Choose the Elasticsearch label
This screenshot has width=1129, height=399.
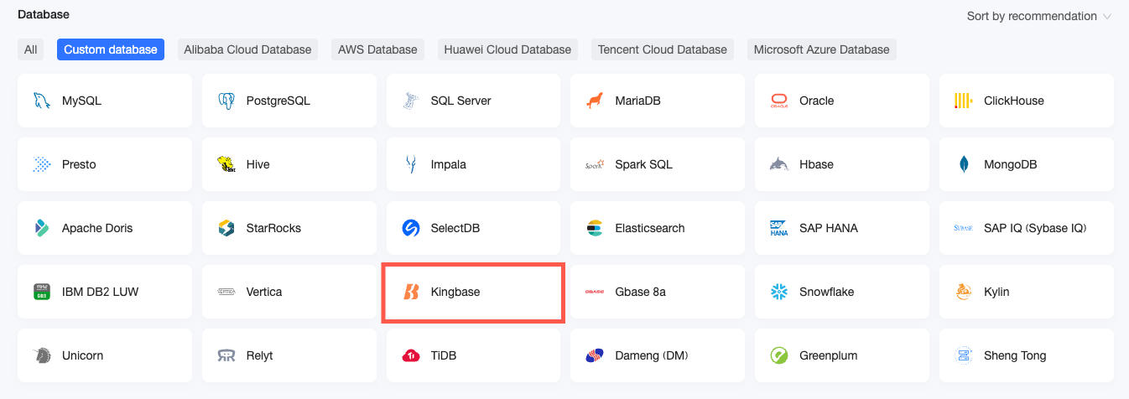click(x=650, y=228)
